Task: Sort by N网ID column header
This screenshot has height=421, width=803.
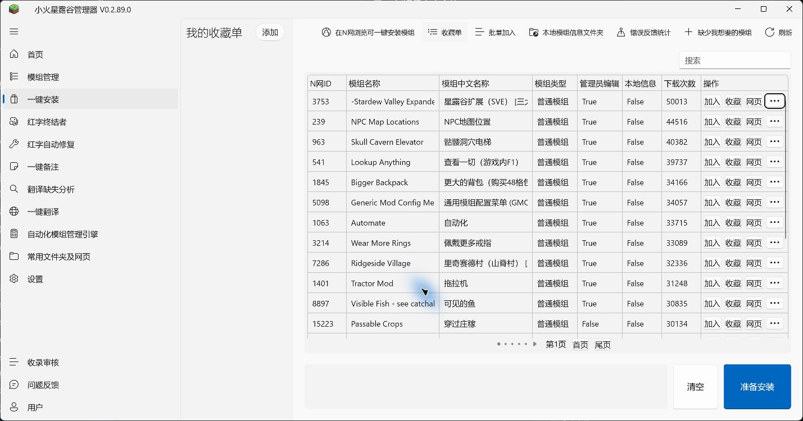Action: coord(326,83)
